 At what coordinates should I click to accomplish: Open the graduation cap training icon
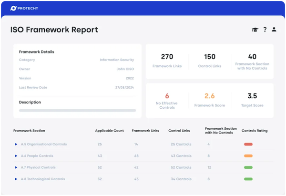click(x=255, y=30)
